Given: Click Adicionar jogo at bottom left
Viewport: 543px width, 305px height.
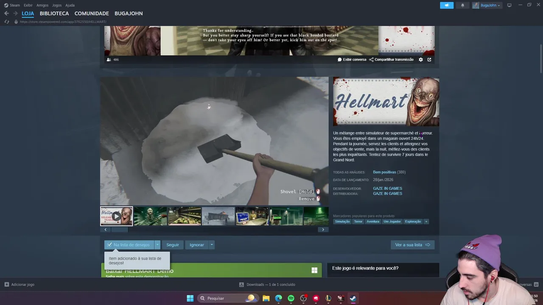Looking at the screenshot, I should [20, 285].
